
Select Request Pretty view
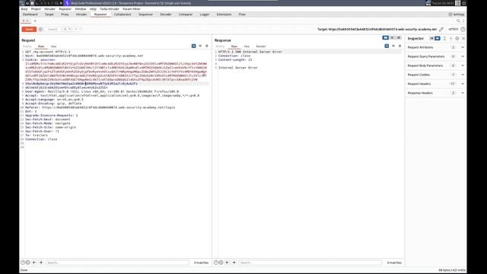[27, 46]
